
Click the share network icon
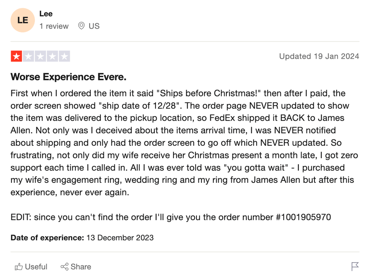pyautogui.click(x=65, y=267)
